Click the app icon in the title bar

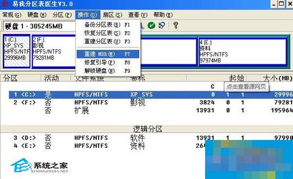point(5,3)
